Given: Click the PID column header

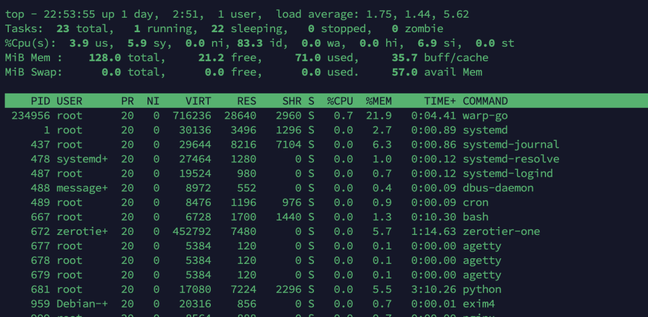Looking at the screenshot, I should 40,101.
